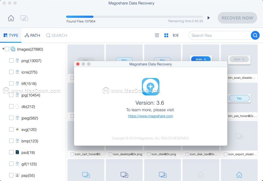The image size is (263, 181).
Task: Tick the psp(55) checkbox
Action: 11,175
